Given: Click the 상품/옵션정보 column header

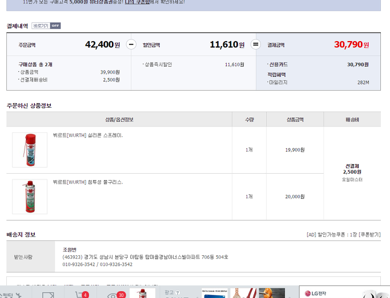Looking at the screenshot, I should tap(119, 120).
